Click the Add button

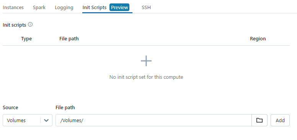click(280, 120)
